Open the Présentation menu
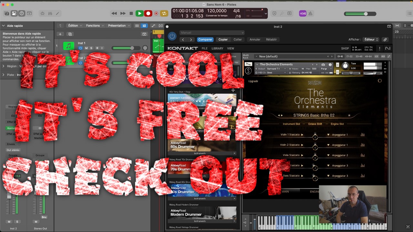Image resolution: width=413 pixels, height=232 pixels. tap(118, 26)
